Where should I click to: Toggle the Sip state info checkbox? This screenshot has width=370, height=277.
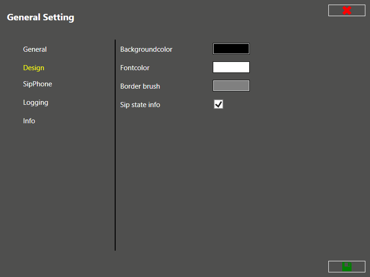218,104
